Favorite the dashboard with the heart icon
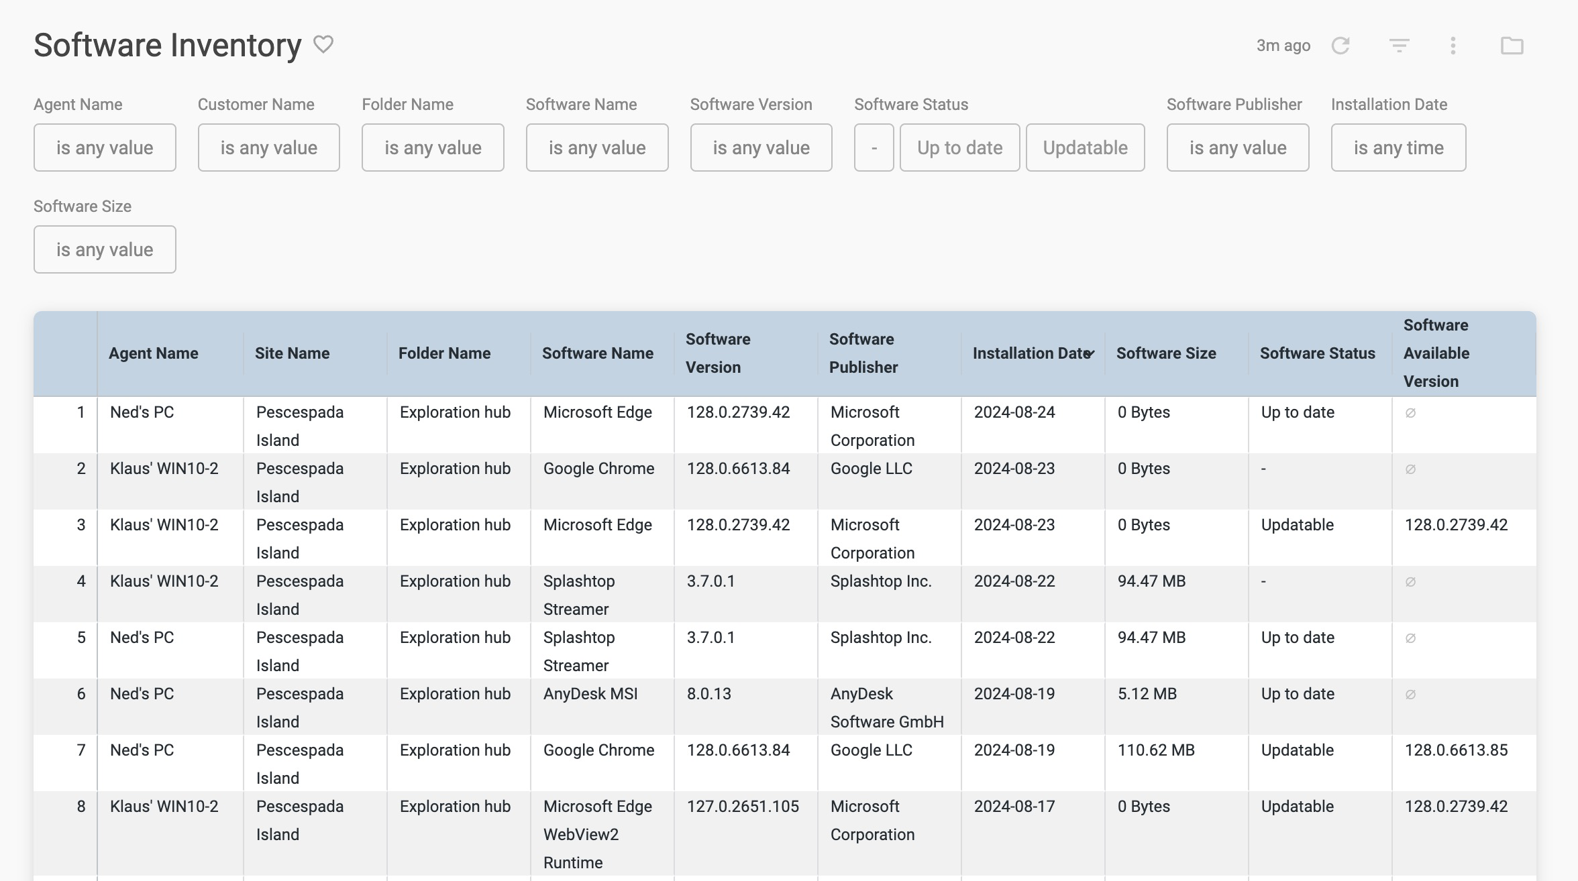 coord(323,44)
